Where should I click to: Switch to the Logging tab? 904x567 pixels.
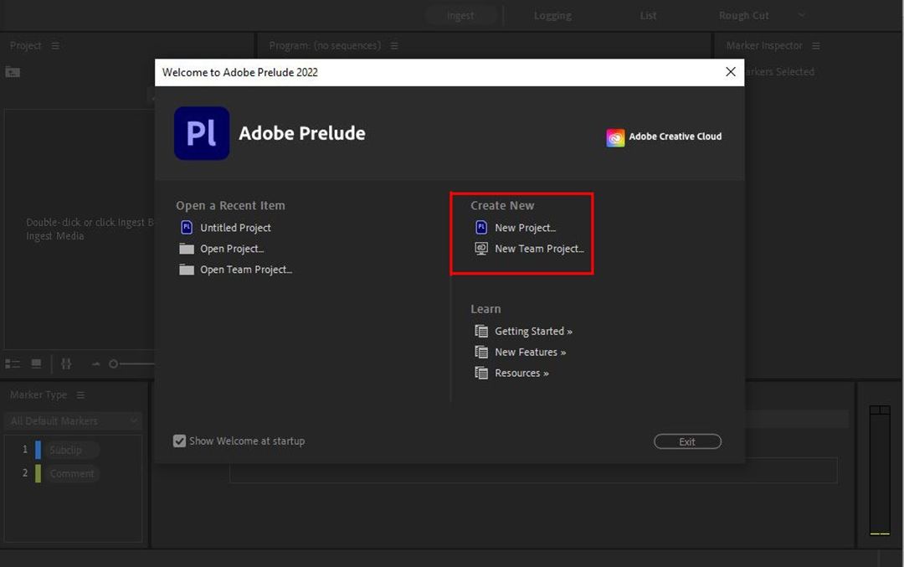coord(552,15)
